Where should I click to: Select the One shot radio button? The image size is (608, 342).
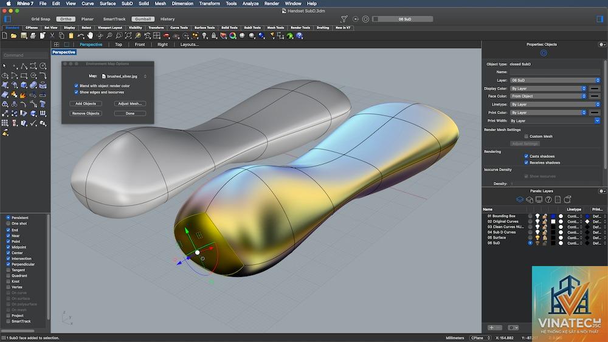pyautogui.click(x=8, y=224)
